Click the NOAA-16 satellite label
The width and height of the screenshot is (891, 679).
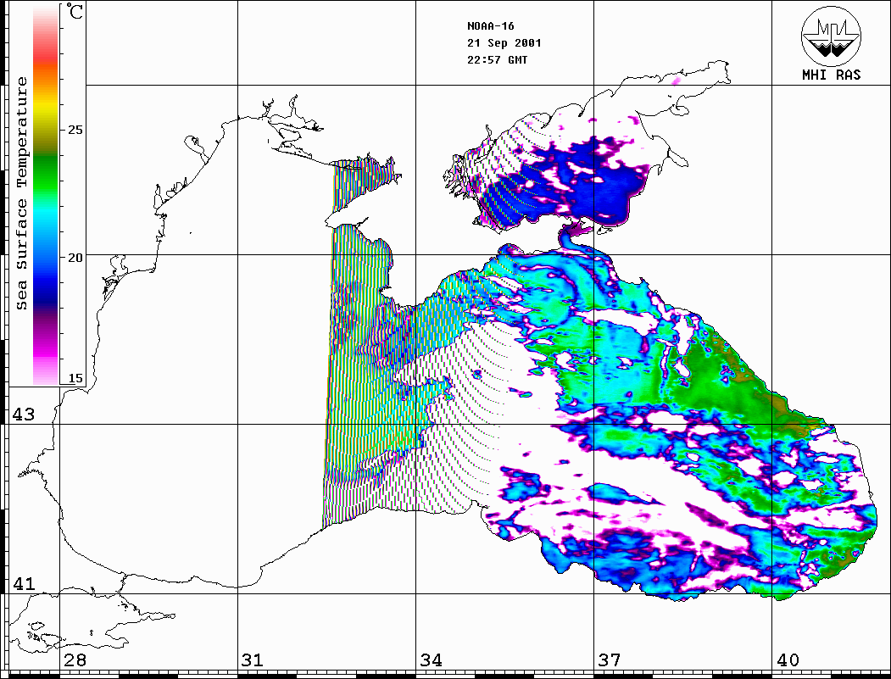pyautogui.click(x=490, y=26)
